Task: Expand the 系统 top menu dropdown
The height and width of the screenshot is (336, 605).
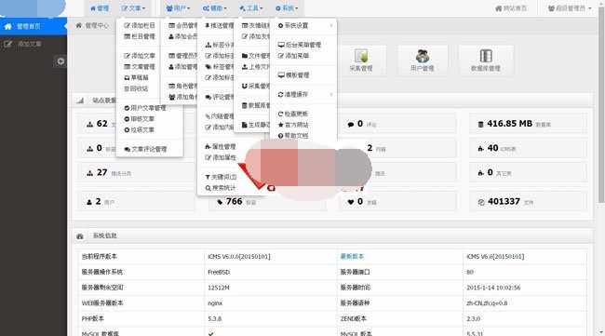Action: click(287, 8)
